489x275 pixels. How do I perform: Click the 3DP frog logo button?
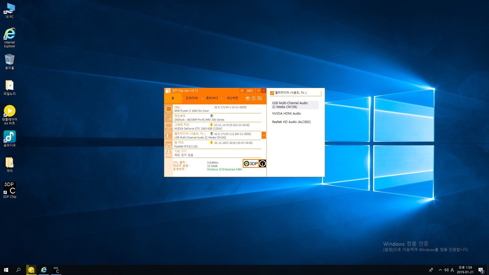pyautogui.click(x=251, y=163)
